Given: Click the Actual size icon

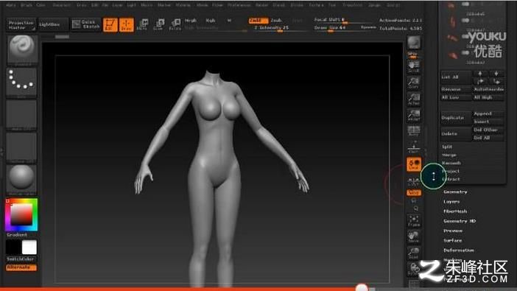Looking at the screenshot, I should pyautogui.click(x=413, y=99).
